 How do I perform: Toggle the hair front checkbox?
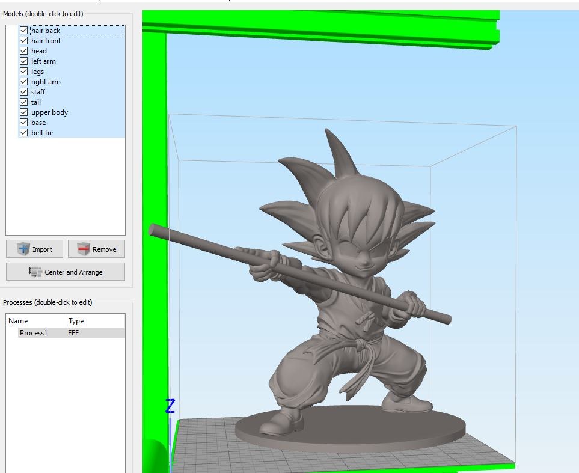pos(23,41)
